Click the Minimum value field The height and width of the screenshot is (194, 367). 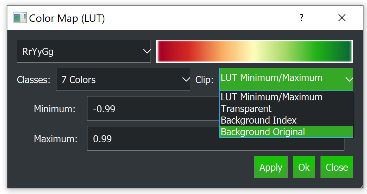click(x=152, y=109)
